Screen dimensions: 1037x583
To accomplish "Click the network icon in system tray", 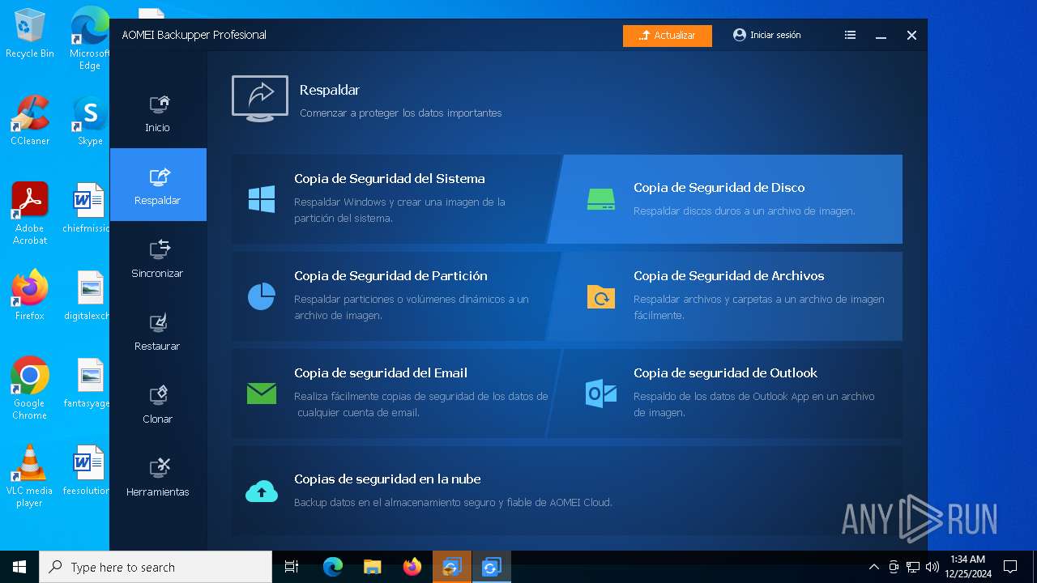I will pyautogui.click(x=913, y=567).
